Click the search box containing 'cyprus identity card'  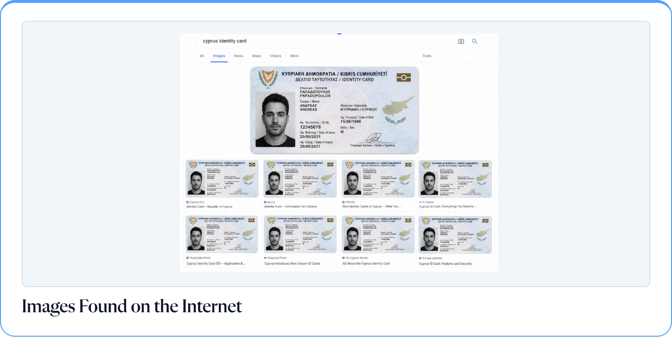pyautogui.click(x=339, y=41)
